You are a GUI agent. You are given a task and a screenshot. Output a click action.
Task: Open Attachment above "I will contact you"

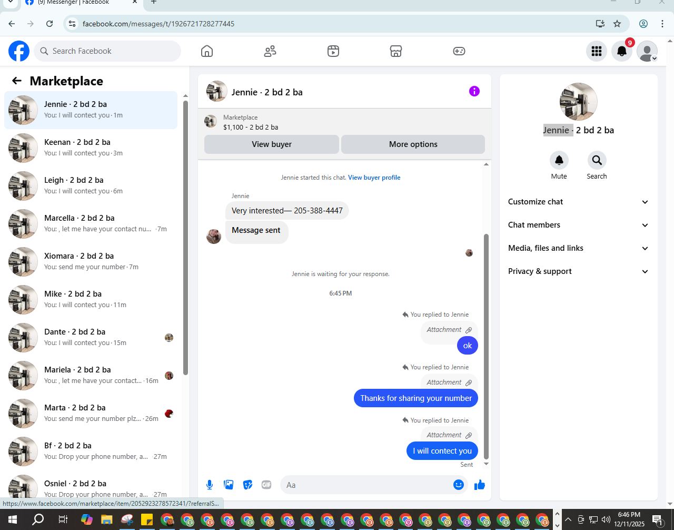pos(449,435)
